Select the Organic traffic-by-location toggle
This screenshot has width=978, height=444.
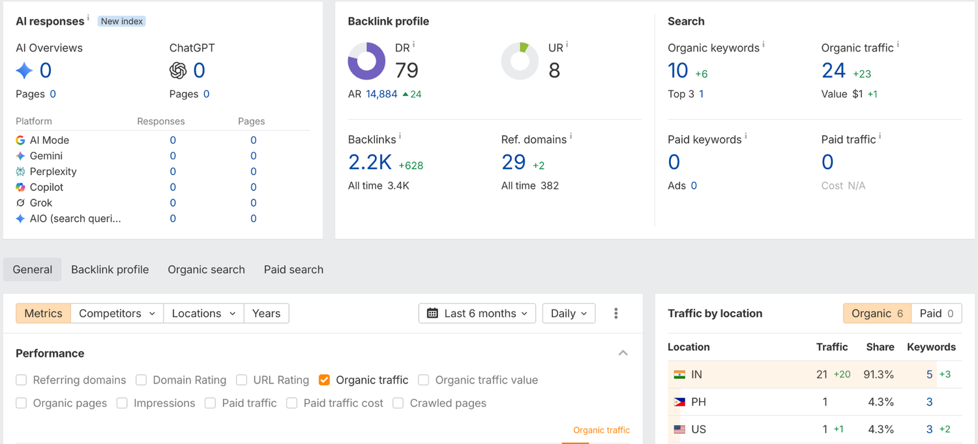[877, 313]
